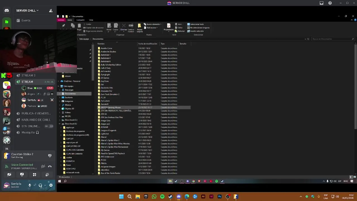Turn on camera in Discord voice panel
The height and width of the screenshot is (201, 357).
click(x=9, y=174)
